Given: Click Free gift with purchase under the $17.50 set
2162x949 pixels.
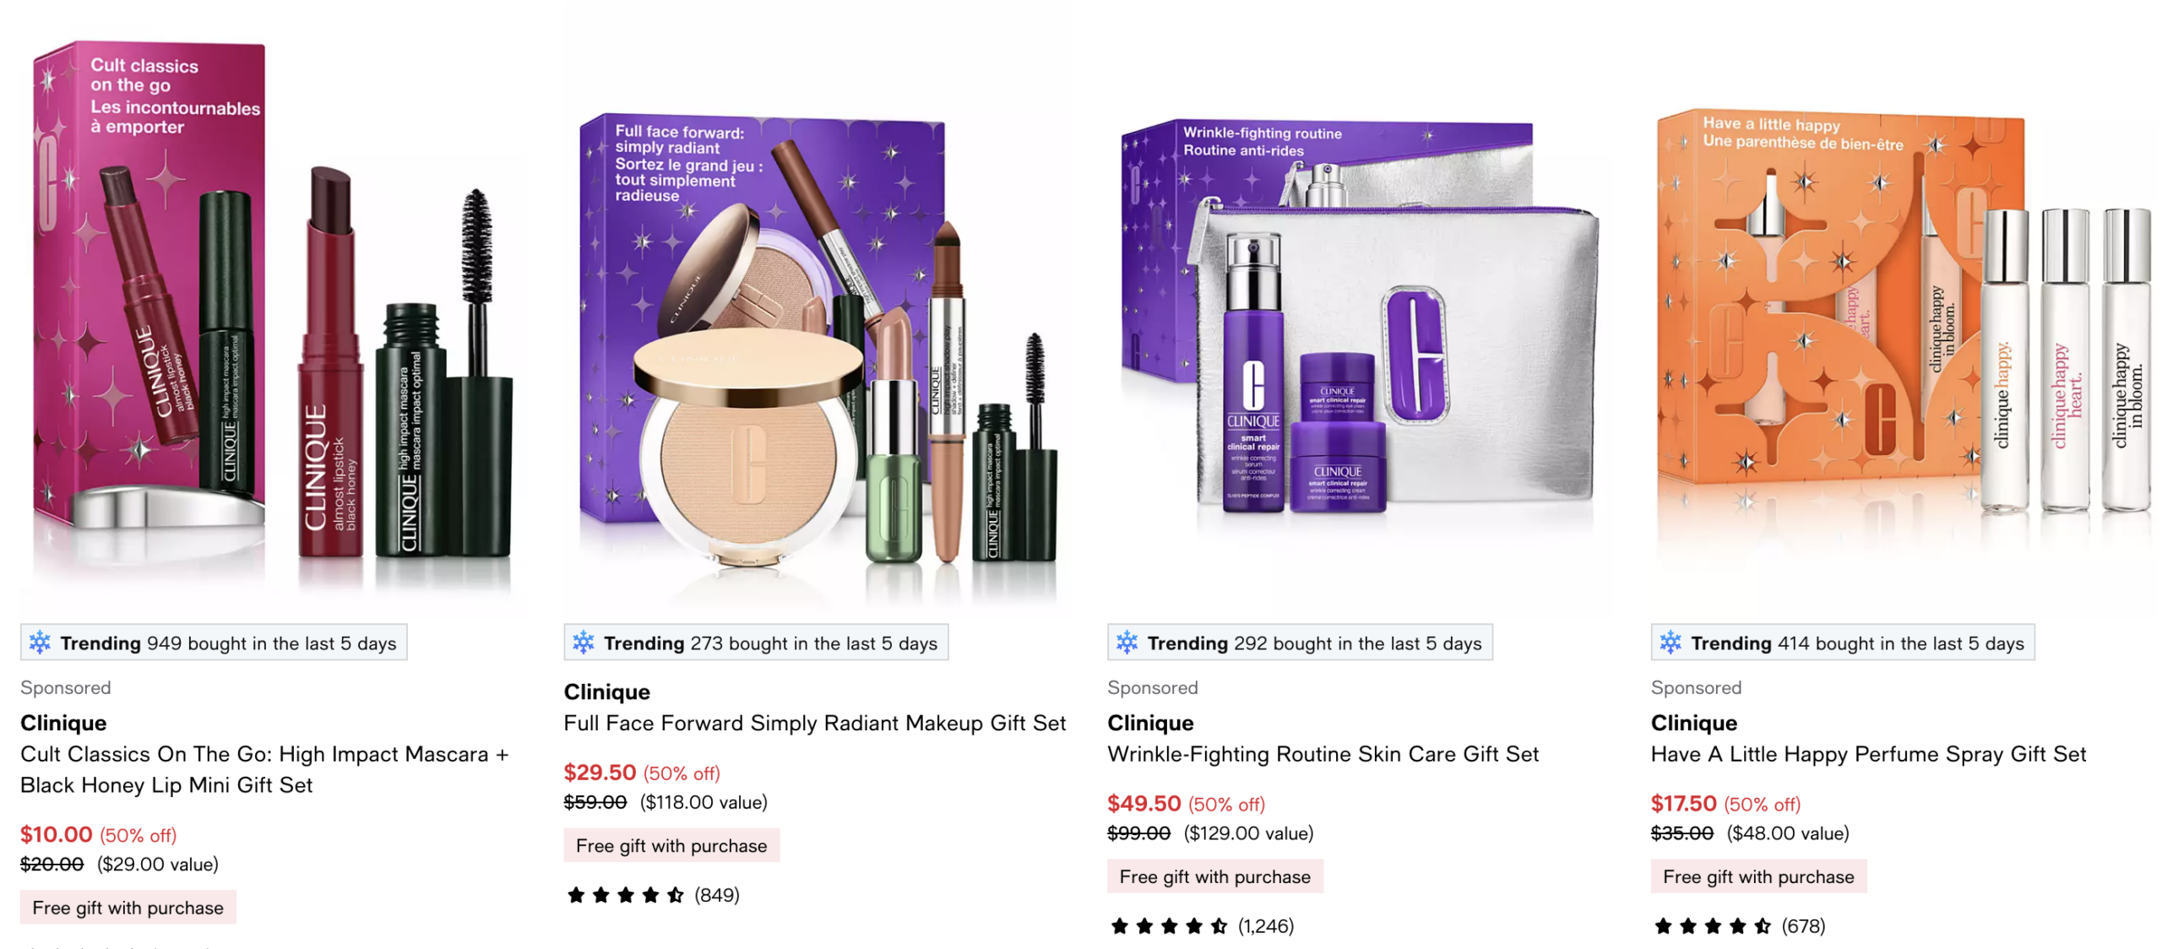Looking at the screenshot, I should pyautogui.click(x=1758, y=877).
